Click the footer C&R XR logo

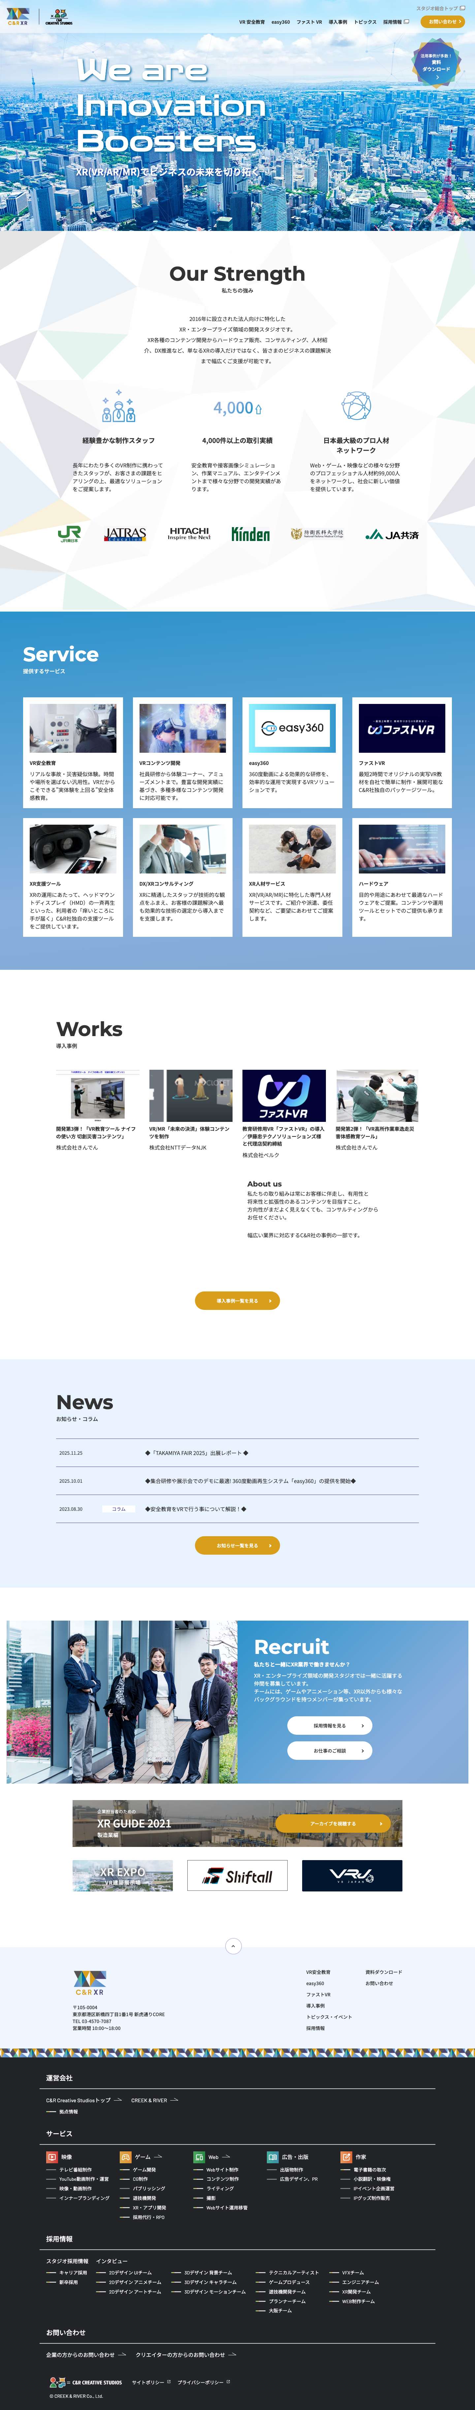[90, 1983]
